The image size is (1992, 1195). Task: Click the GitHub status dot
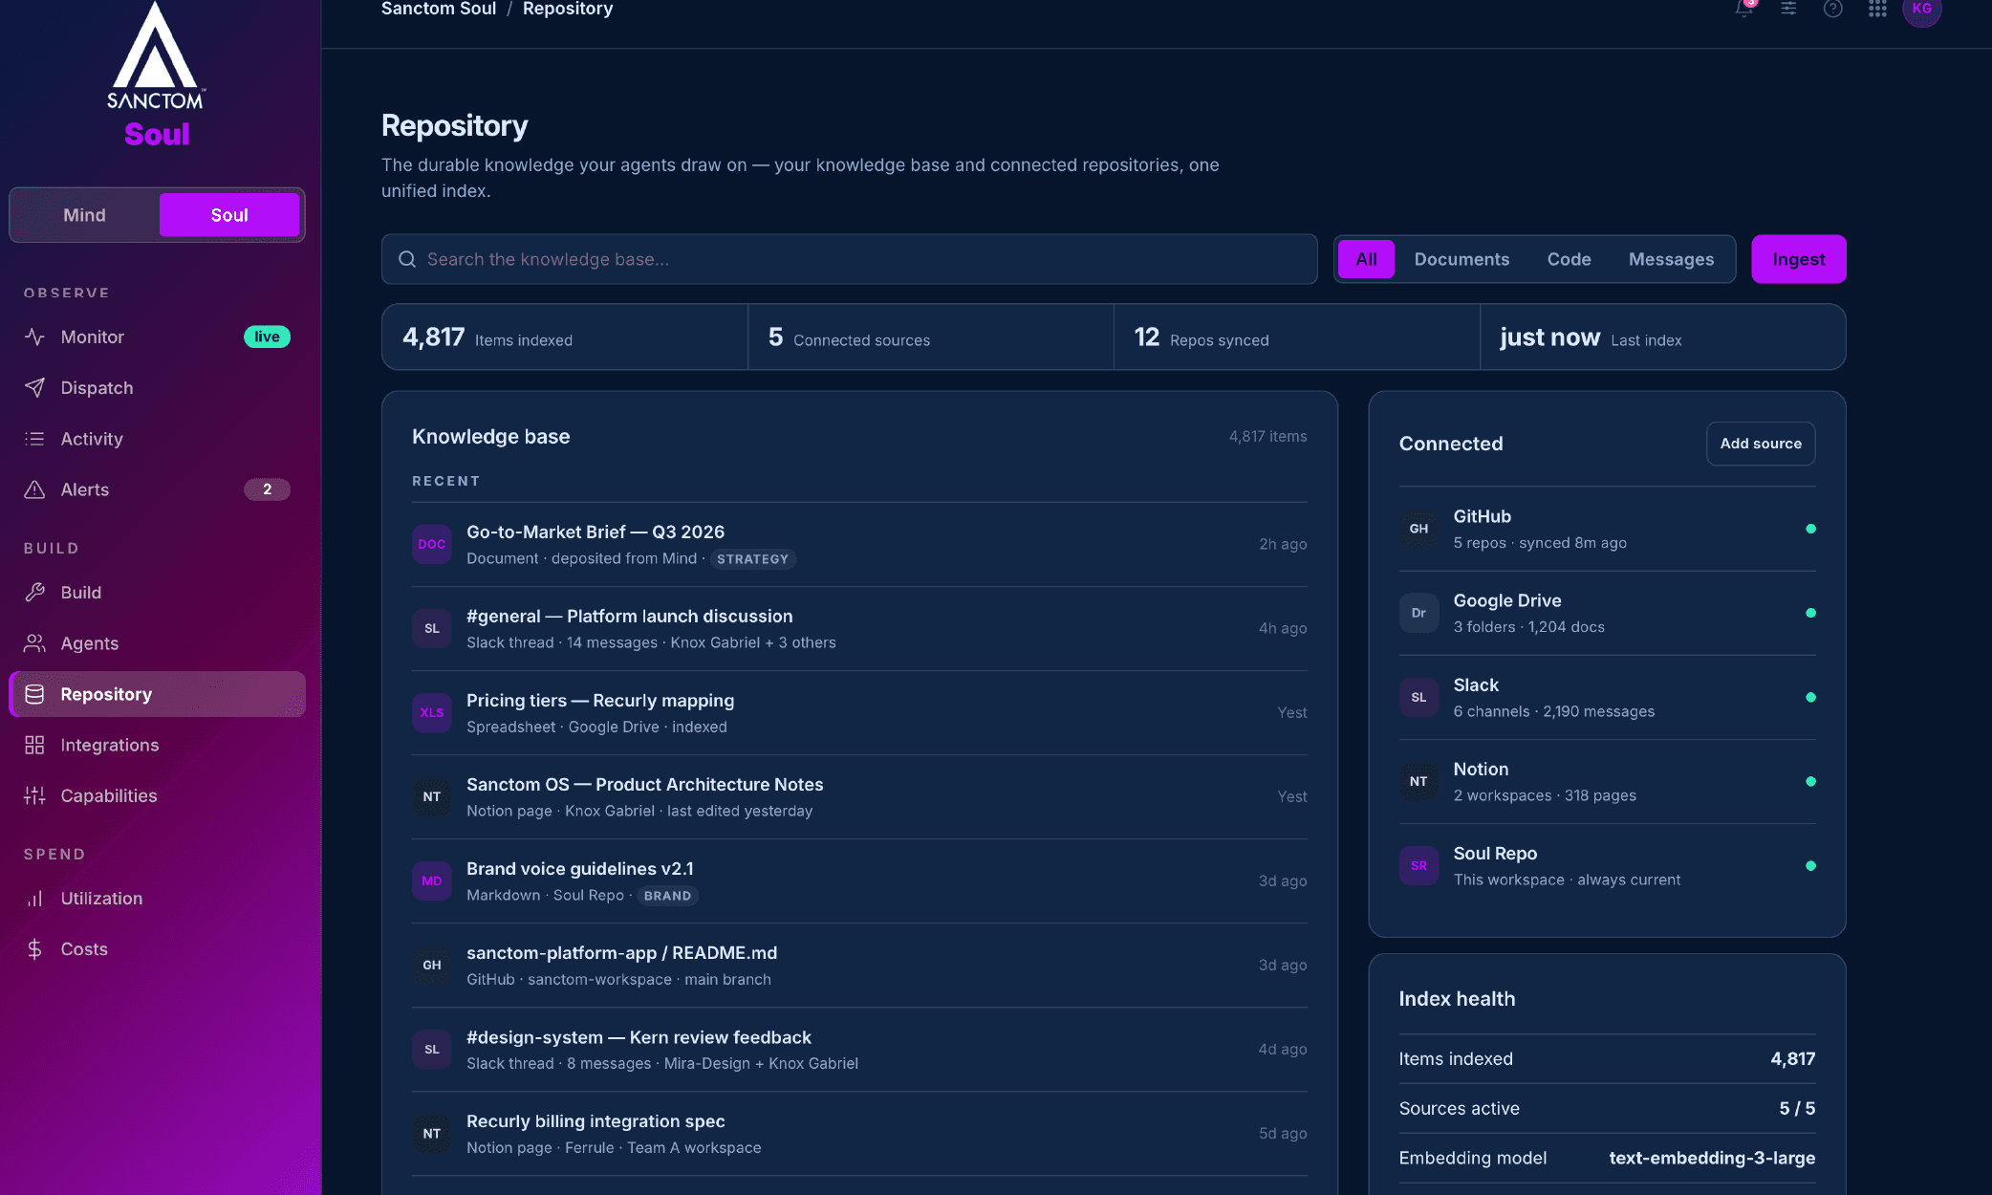[x=1810, y=529]
